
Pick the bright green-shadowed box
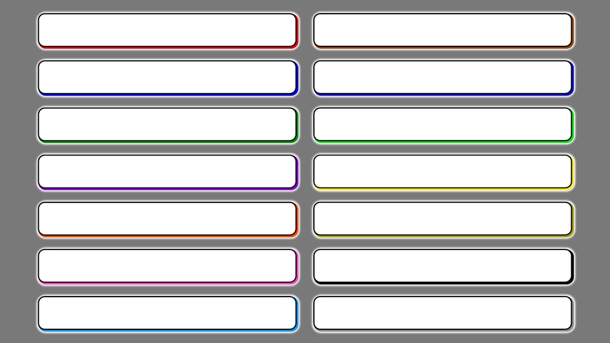pyautogui.click(x=443, y=124)
